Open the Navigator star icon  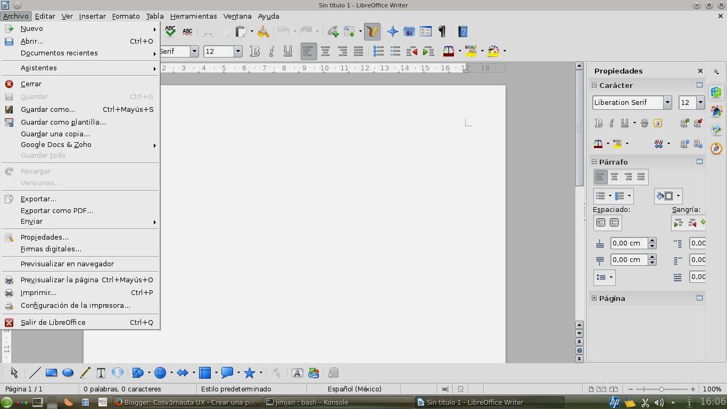393,31
